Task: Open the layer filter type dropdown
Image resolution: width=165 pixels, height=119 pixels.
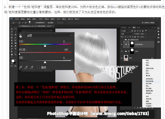Action: [x=125, y=31]
